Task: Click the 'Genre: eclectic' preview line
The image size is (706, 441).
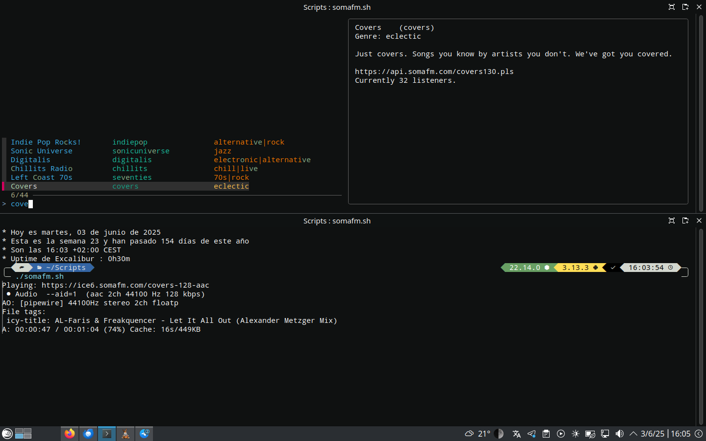Action: [x=388, y=36]
